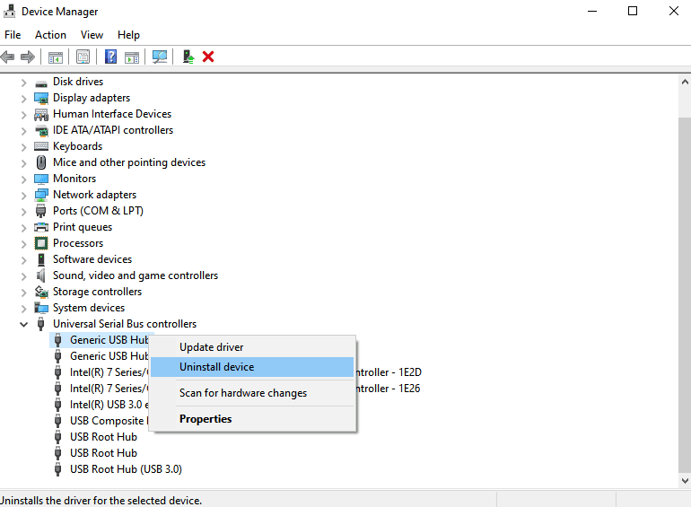691x507 pixels.
Task: Click the Print queues printer icon
Action: point(41,227)
